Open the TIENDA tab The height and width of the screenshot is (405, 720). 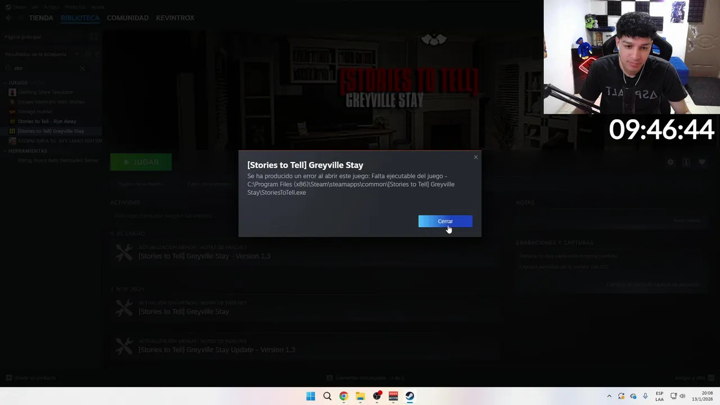pyautogui.click(x=41, y=18)
